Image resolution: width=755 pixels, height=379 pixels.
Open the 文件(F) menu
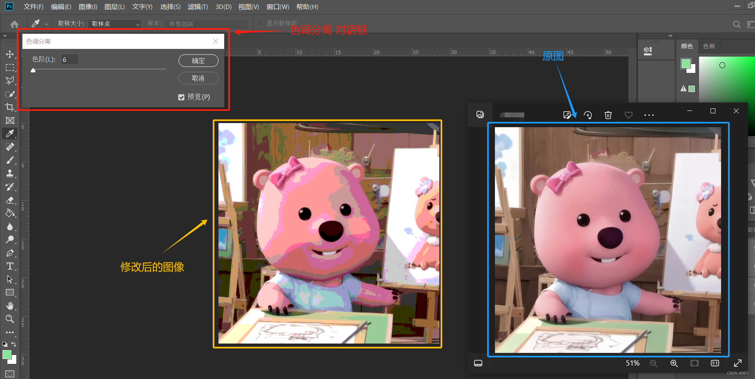click(x=33, y=7)
